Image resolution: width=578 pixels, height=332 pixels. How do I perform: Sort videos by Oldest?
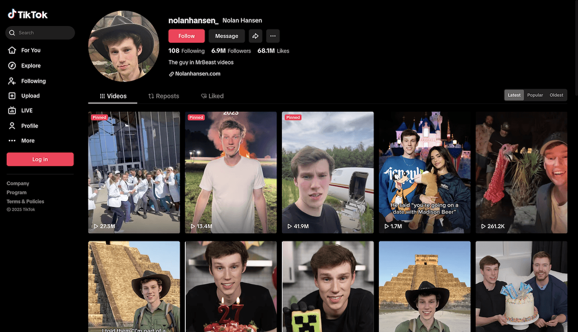click(556, 95)
